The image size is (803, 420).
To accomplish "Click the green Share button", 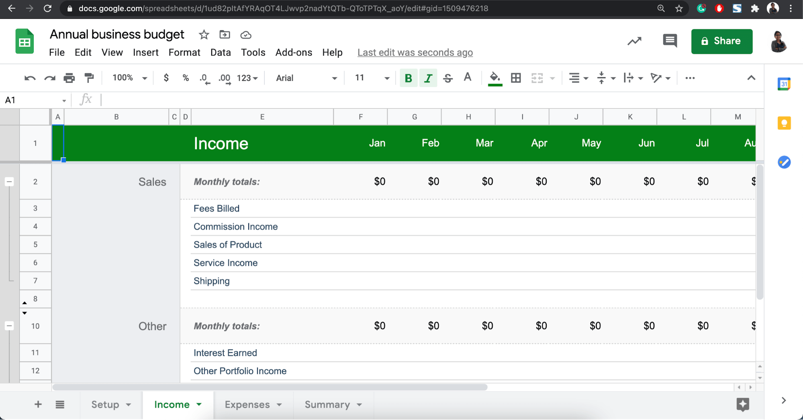I will point(721,41).
